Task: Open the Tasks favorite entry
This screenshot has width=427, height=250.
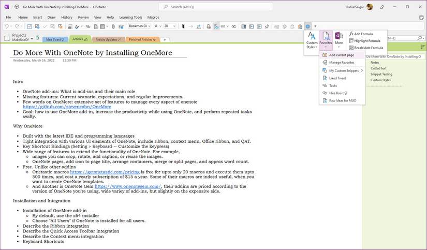Action: (x=342, y=85)
